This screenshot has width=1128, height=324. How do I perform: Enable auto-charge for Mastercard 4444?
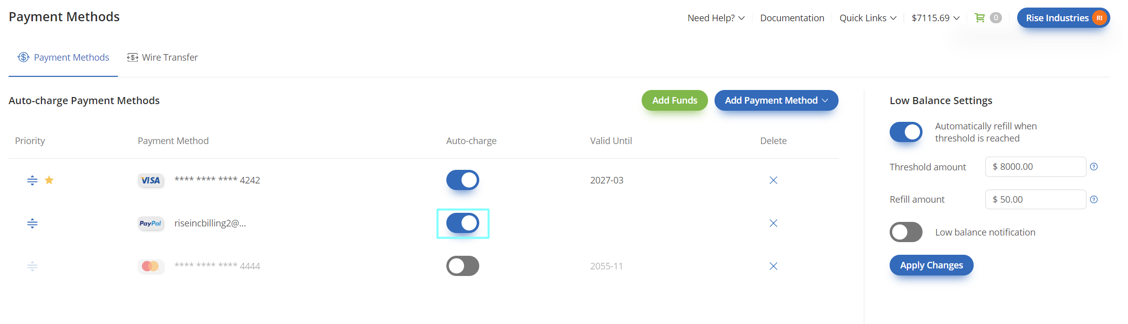click(x=463, y=266)
